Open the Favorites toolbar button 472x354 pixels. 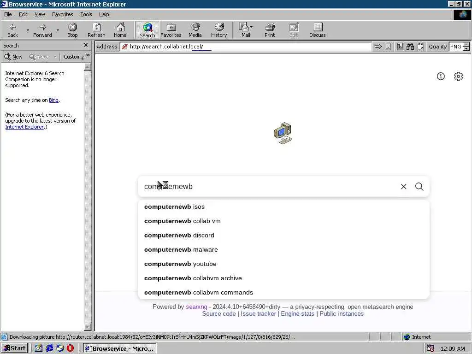click(x=171, y=30)
